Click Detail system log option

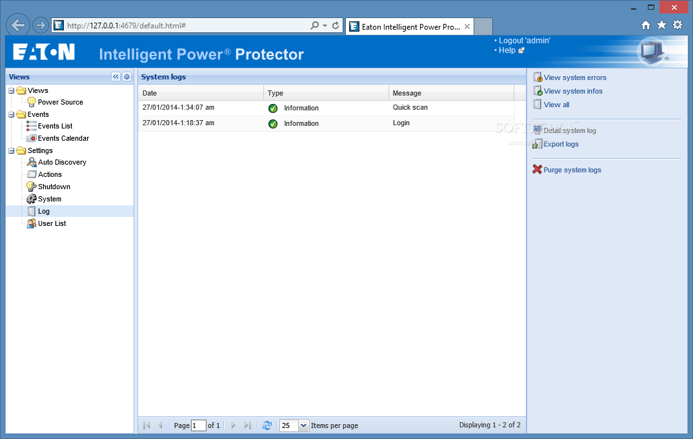570,131
